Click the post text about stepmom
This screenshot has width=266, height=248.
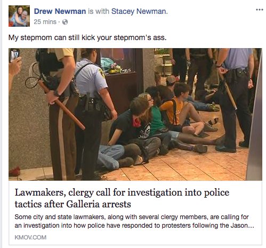point(87,38)
